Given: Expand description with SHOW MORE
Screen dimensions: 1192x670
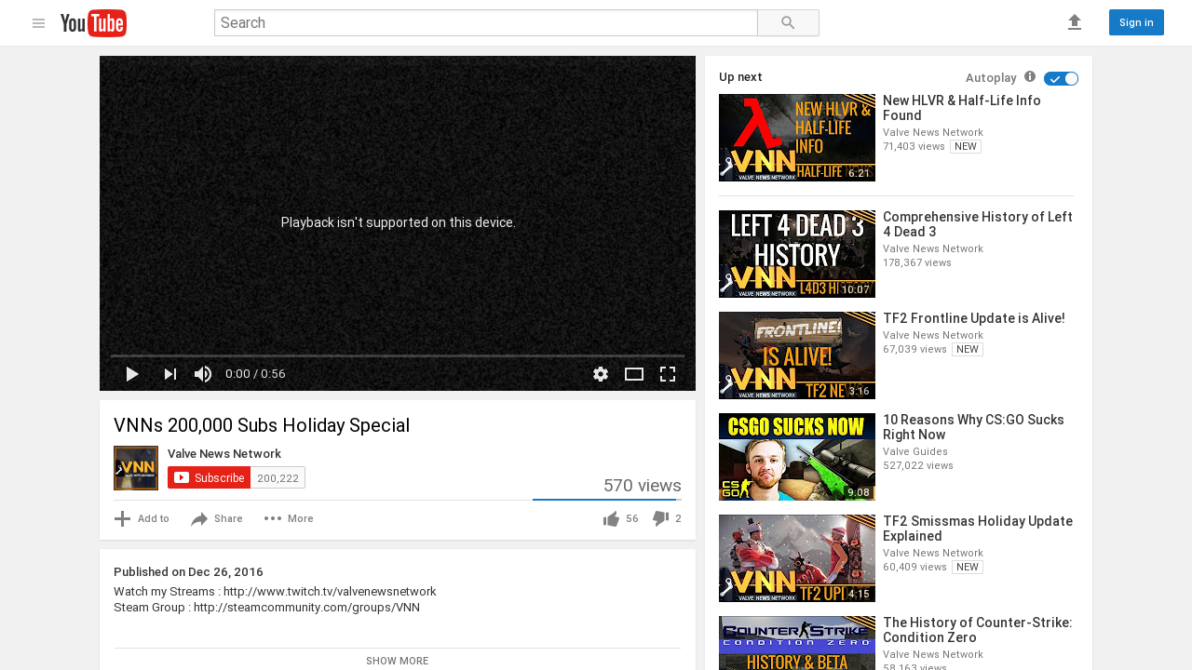Looking at the screenshot, I should [398, 661].
